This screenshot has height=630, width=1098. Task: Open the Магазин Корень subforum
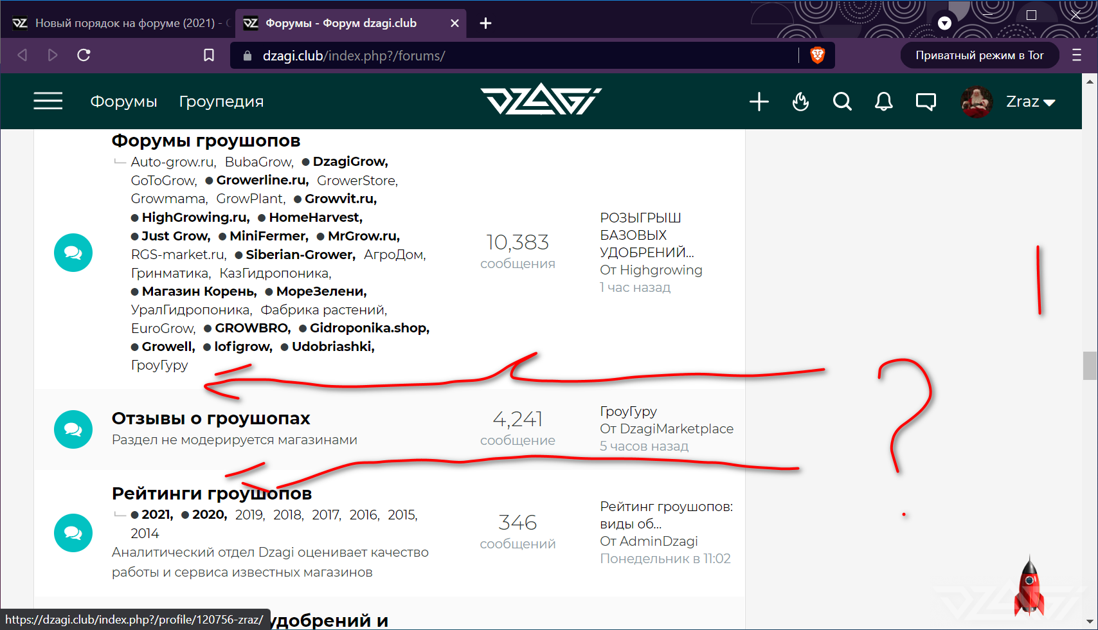pos(199,291)
